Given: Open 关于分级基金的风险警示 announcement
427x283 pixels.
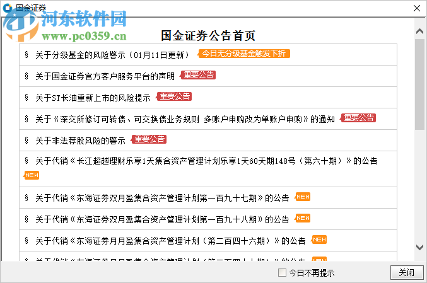Looking at the screenshot, I should point(112,55).
